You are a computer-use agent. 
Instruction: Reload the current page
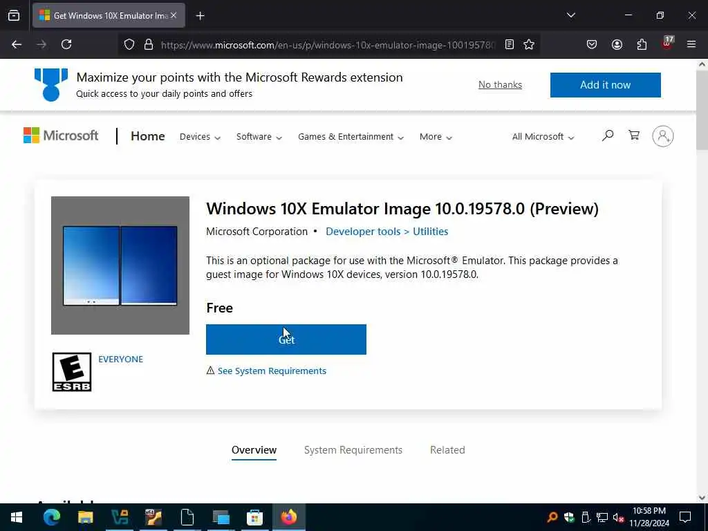[66, 44]
